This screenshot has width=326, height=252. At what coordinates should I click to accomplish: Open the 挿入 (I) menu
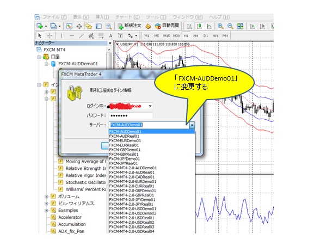point(102,17)
